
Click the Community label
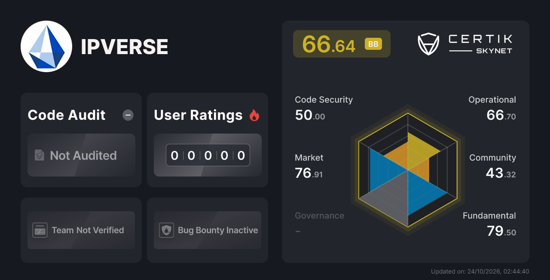[492, 158]
